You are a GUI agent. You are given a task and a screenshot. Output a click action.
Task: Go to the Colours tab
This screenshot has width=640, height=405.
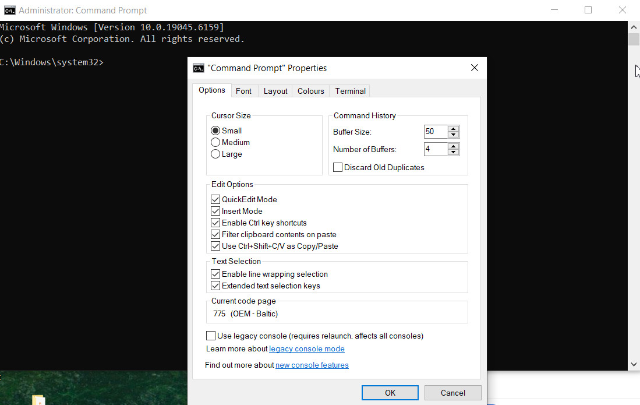tap(310, 91)
